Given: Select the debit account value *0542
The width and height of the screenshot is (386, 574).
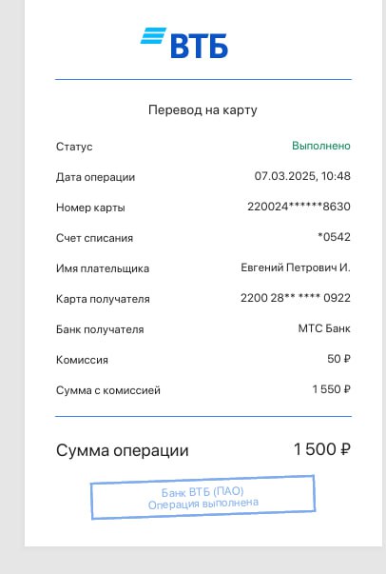Looking at the screenshot, I should [x=334, y=237].
